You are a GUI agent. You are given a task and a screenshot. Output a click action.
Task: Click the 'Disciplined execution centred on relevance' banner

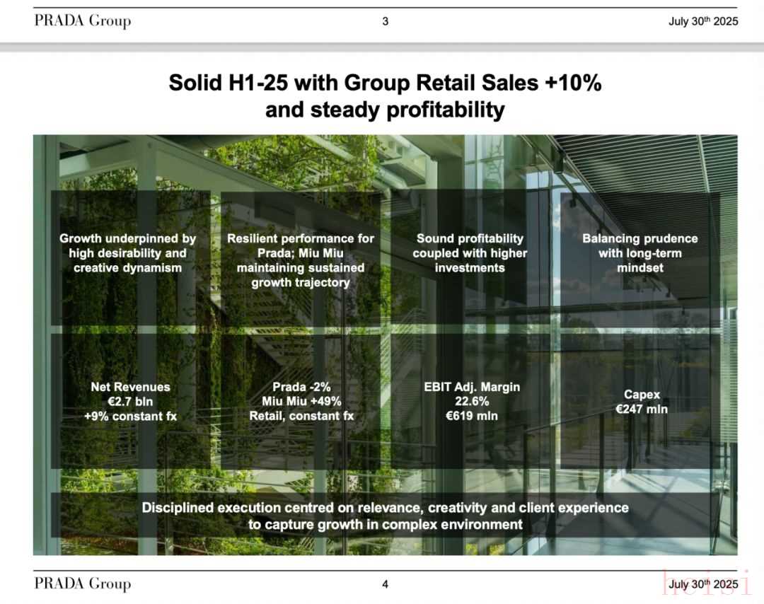385,516
